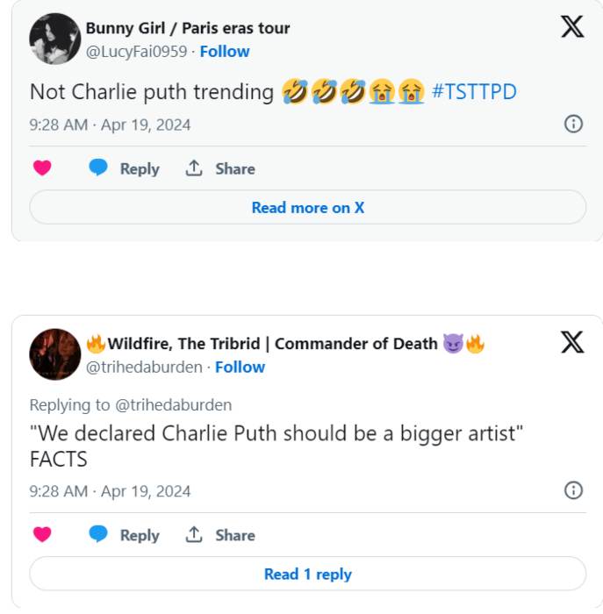The height and width of the screenshot is (614, 603).
Task: Open info icon on Wildfire tweet
Action: click(573, 489)
